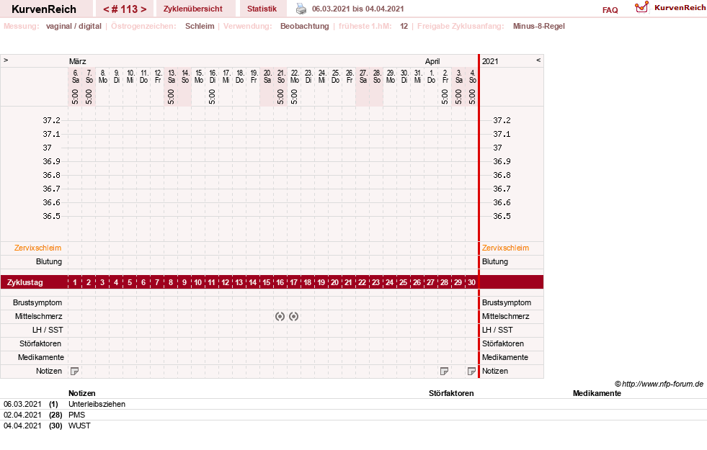The height and width of the screenshot is (450, 707).
Task: Open the note icon on cycle day 28
Action: (444, 372)
